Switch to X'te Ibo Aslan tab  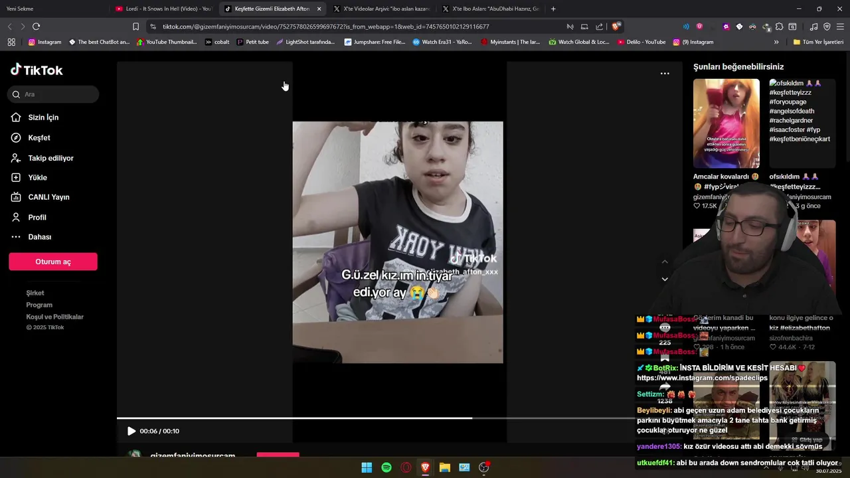490,9
